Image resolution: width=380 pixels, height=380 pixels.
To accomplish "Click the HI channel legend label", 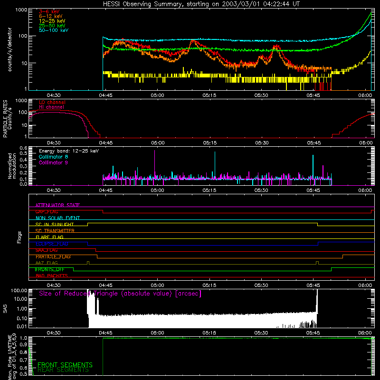I will [x=51, y=107].
